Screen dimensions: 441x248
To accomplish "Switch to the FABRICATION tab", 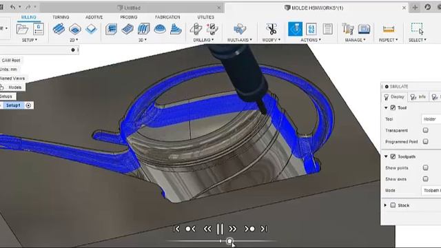I will [167, 17].
